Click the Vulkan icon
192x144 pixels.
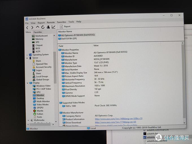(35, 114)
